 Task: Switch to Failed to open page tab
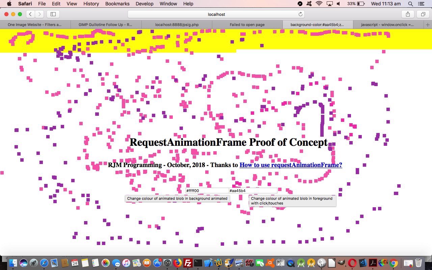(247, 25)
